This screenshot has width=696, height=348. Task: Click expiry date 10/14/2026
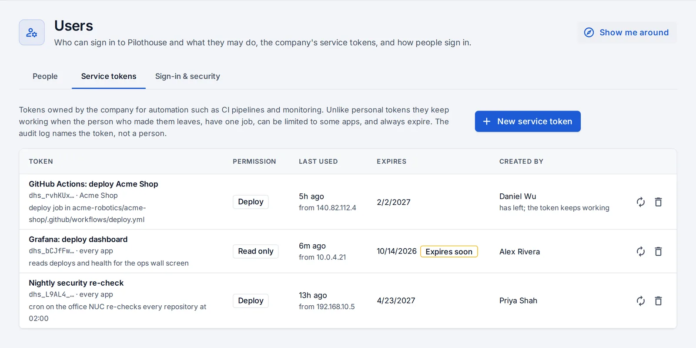coord(397,251)
